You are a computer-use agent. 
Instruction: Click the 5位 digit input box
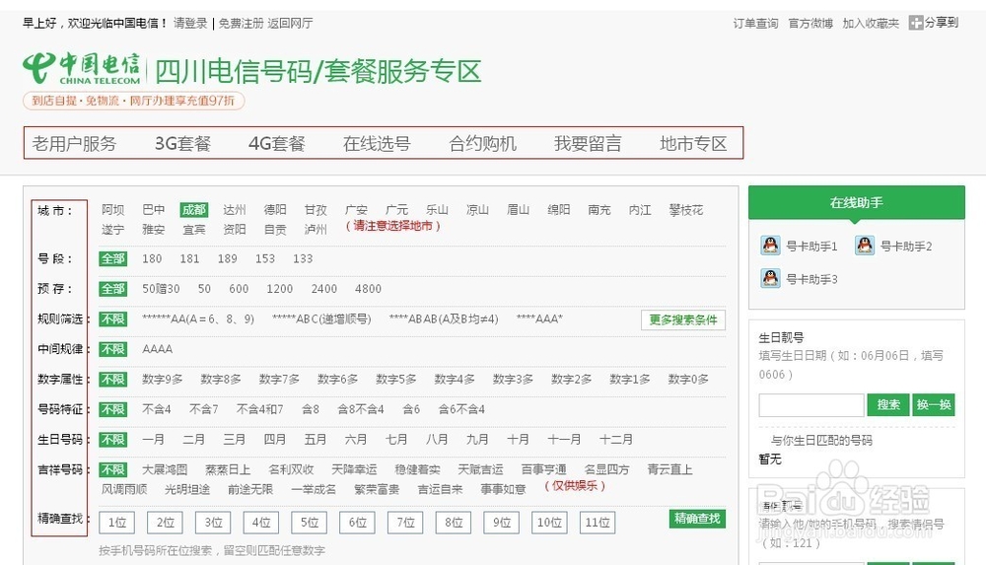click(310, 523)
